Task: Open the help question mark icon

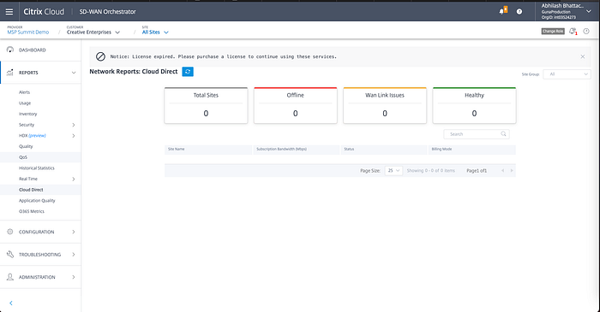Action: (519, 11)
